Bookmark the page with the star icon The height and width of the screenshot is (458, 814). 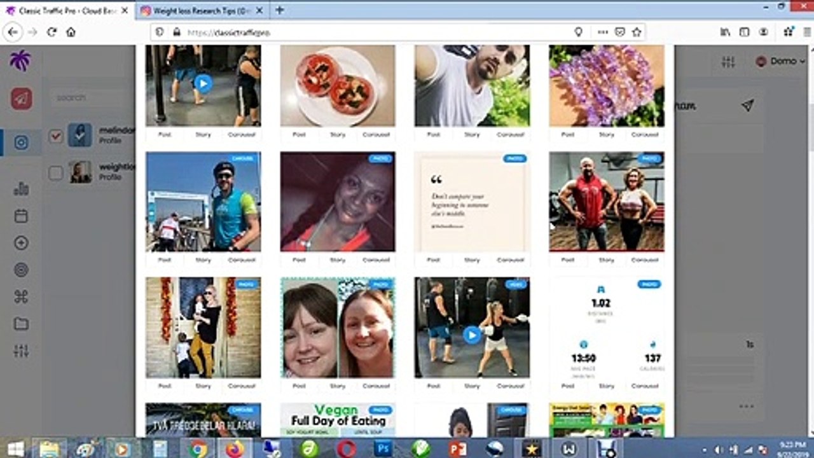tap(637, 32)
